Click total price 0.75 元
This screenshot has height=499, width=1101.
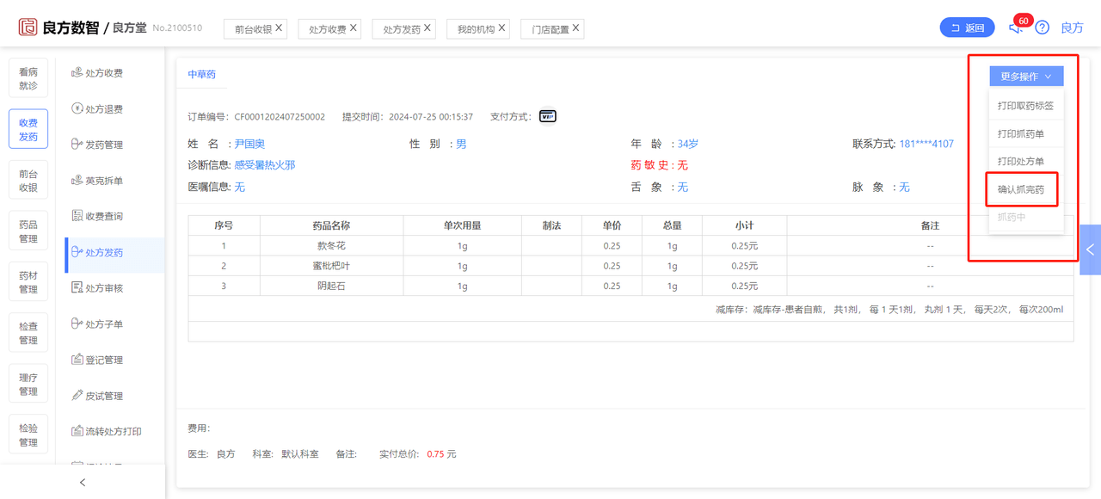441,453
